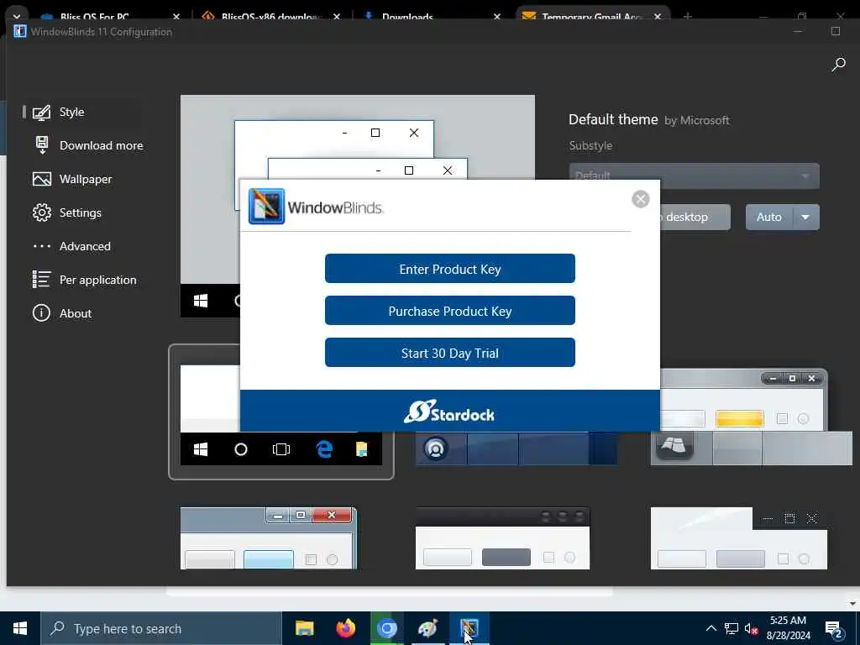The image size is (860, 645).
Task: Click the muted volume tray icon
Action: [x=752, y=628]
